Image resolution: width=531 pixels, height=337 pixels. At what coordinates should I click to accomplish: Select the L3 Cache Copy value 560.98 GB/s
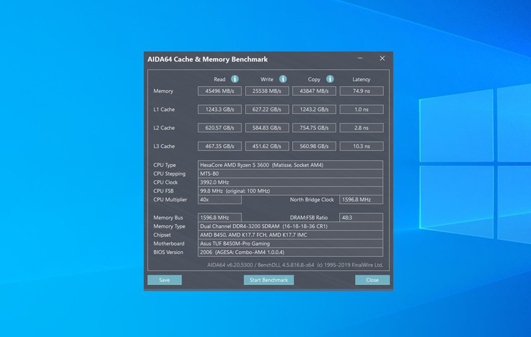pos(314,146)
